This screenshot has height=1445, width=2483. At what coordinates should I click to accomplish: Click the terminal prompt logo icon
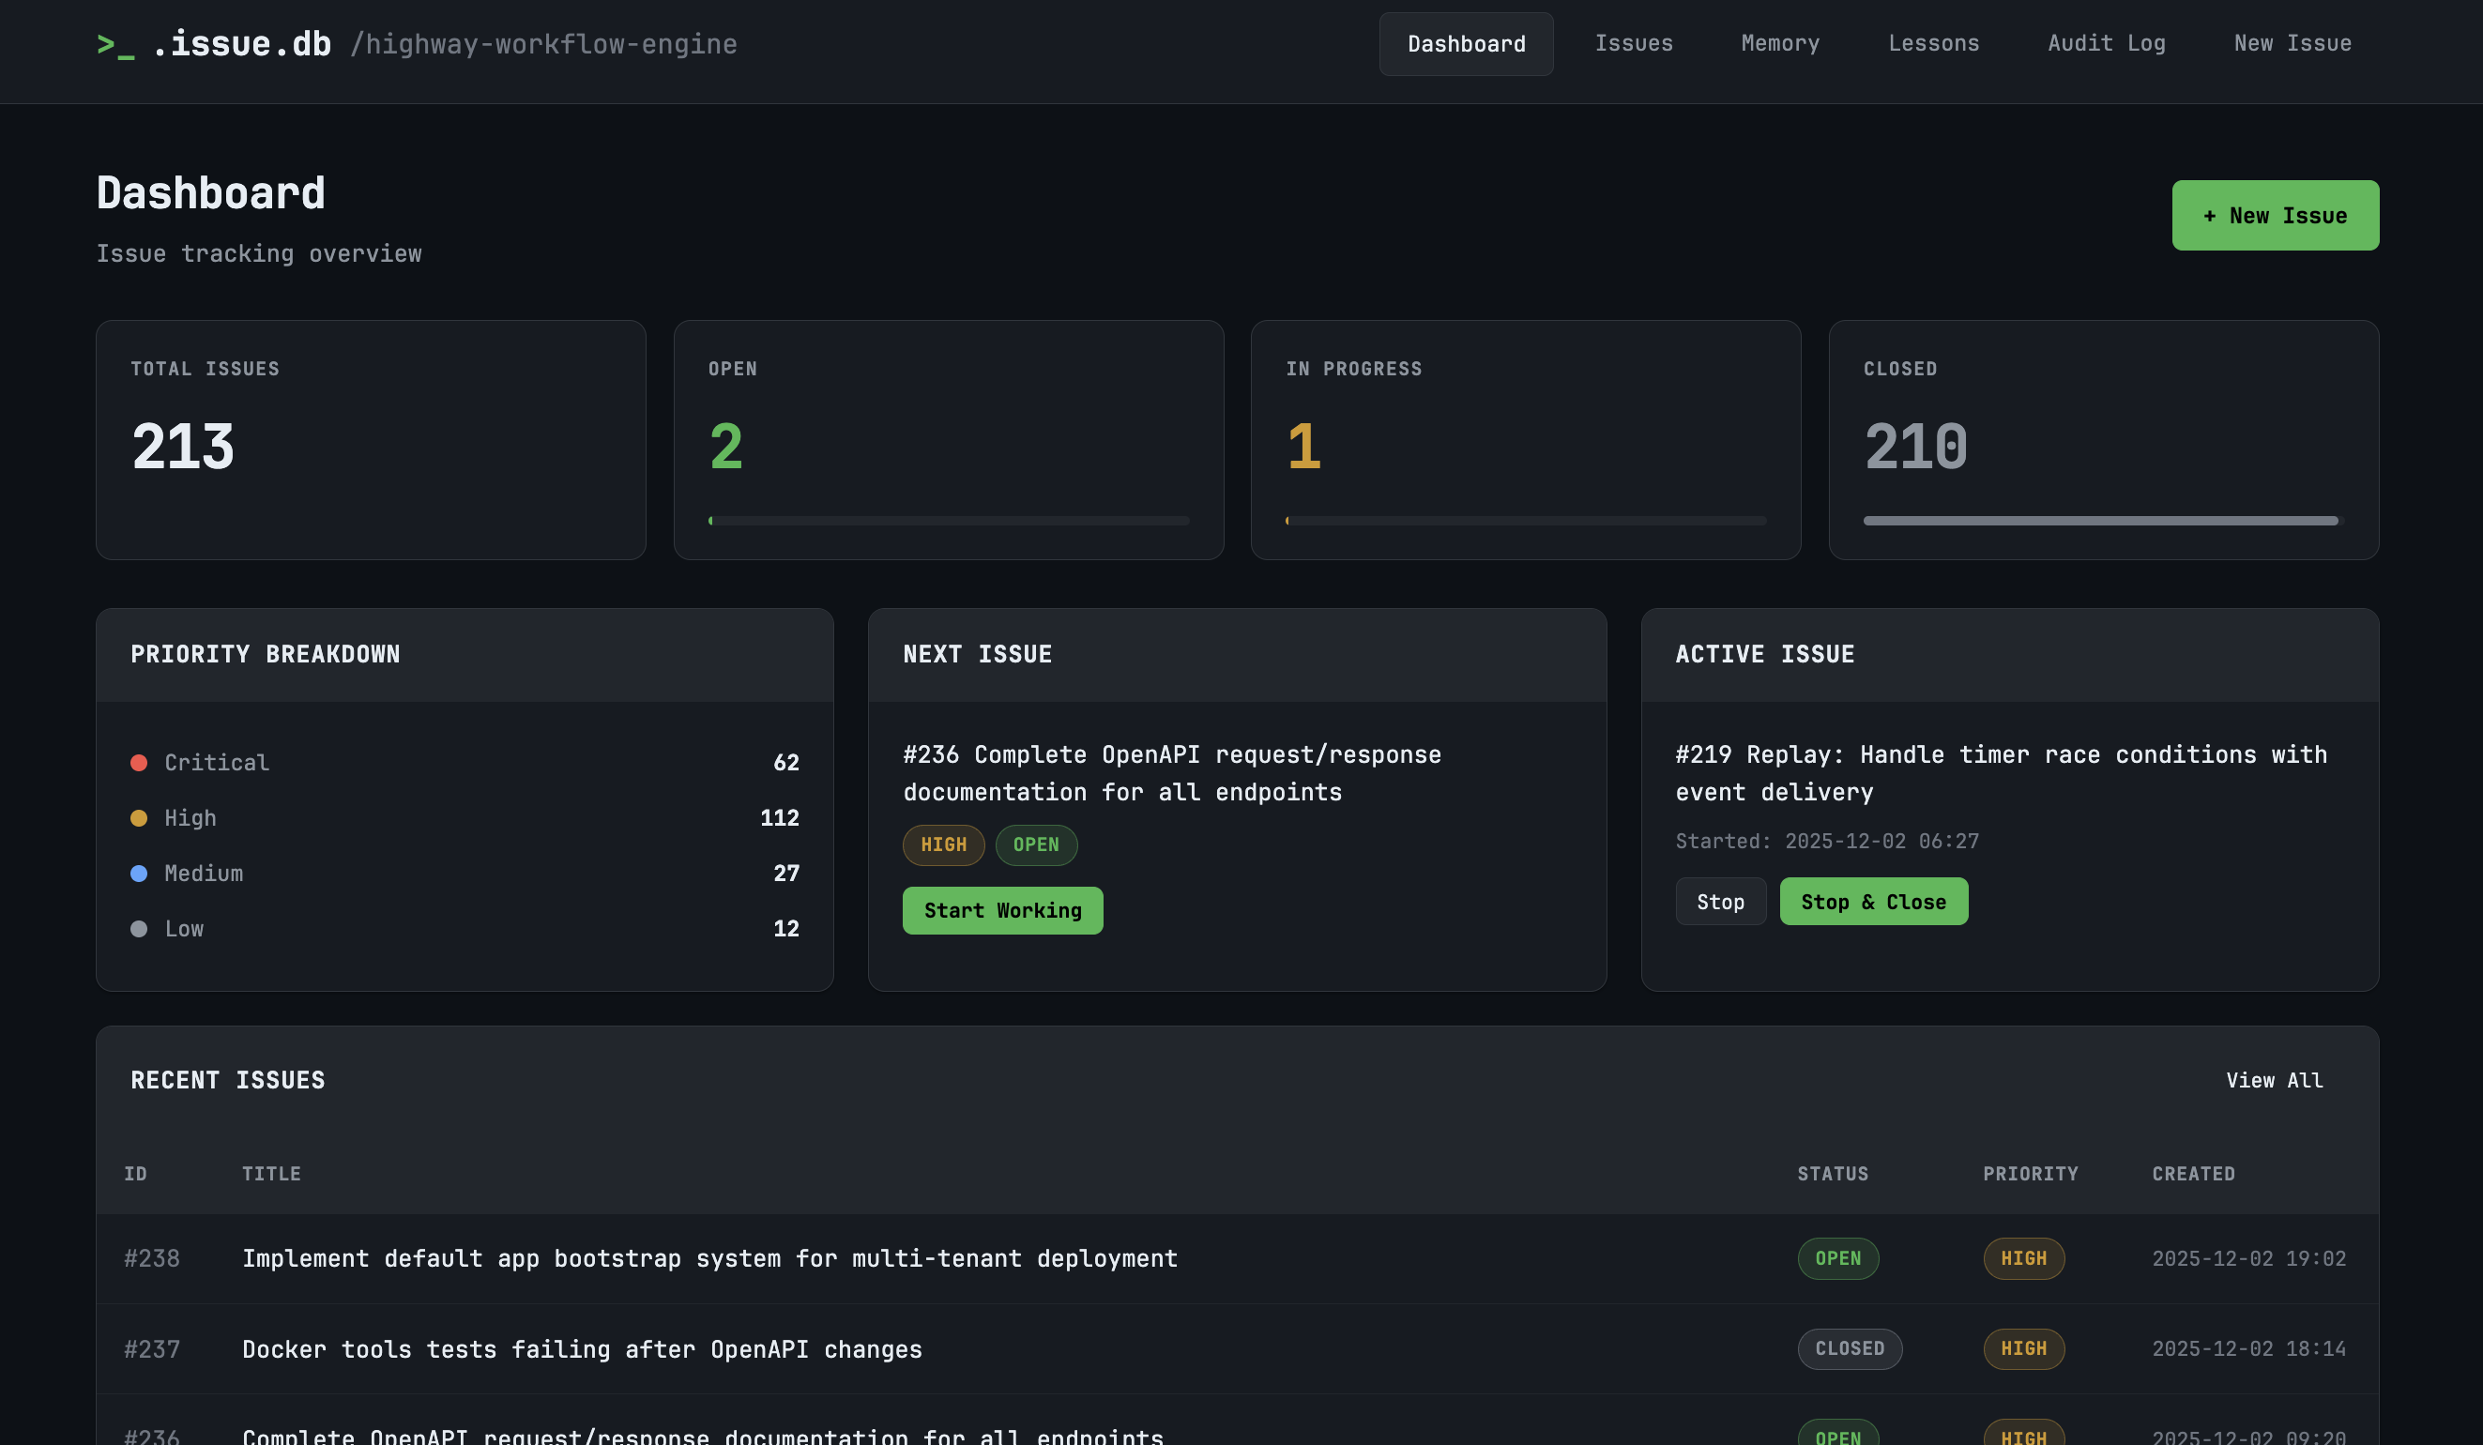point(115,45)
